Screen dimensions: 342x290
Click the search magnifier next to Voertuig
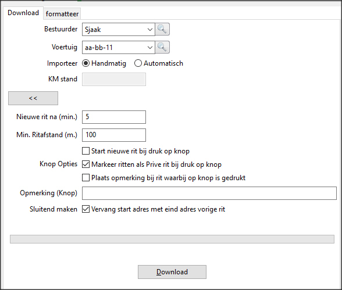162,47
